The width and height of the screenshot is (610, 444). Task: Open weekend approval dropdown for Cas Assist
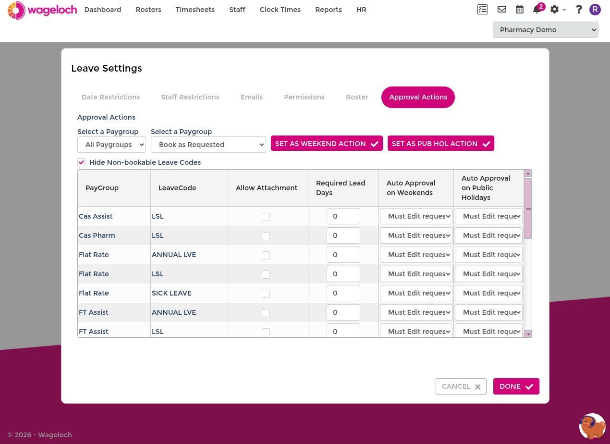pos(416,216)
